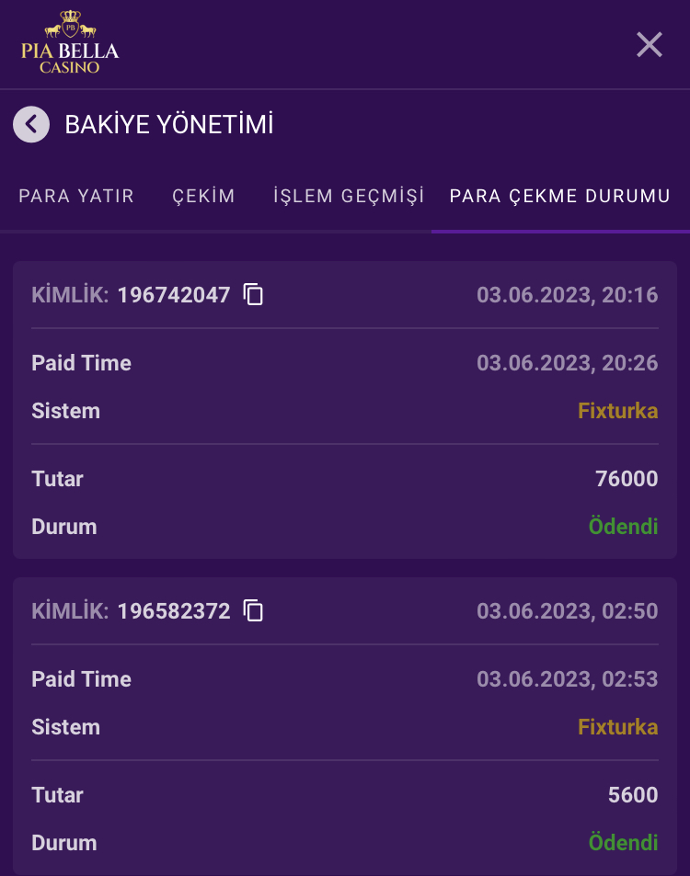Select the 5600 amount value
This screenshot has width=690, height=876.
tap(633, 795)
